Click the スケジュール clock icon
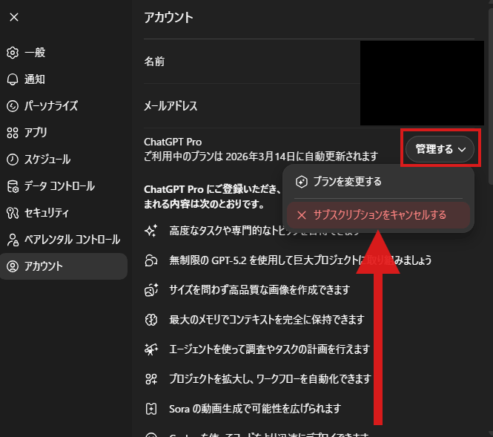Viewport: 493px width, 437px height. (12, 160)
